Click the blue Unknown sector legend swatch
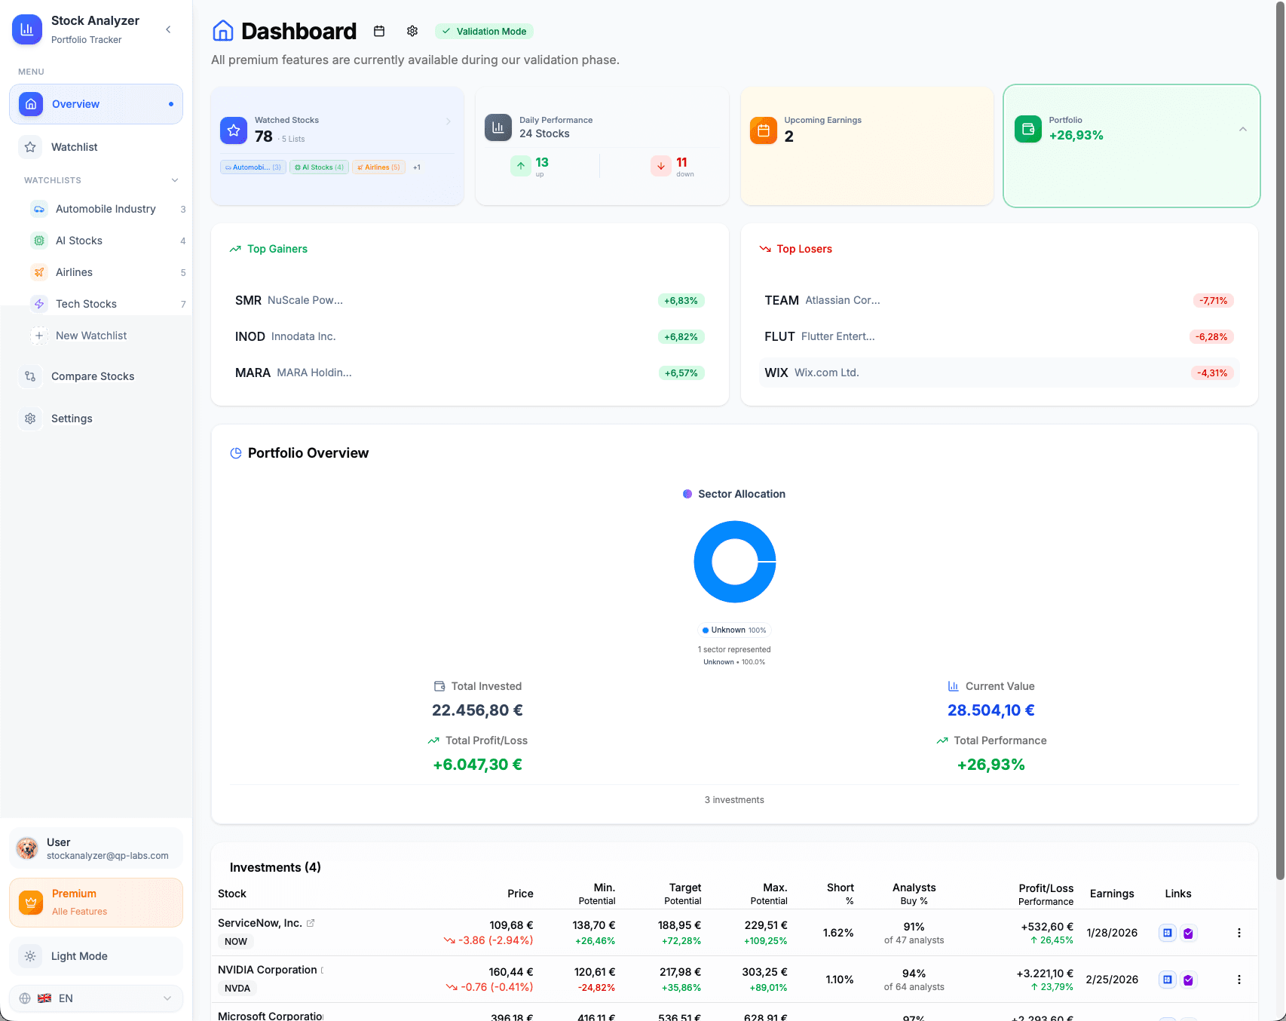The width and height of the screenshot is (1286, 1021). [x=706, y=630]
